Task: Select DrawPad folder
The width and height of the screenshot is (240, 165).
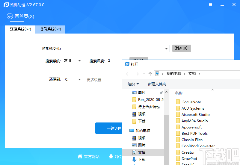Action: pyautogui.click(x=187, y=158)
